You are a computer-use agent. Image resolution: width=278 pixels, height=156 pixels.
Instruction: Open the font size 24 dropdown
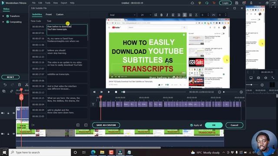click(x=146, y=15)
